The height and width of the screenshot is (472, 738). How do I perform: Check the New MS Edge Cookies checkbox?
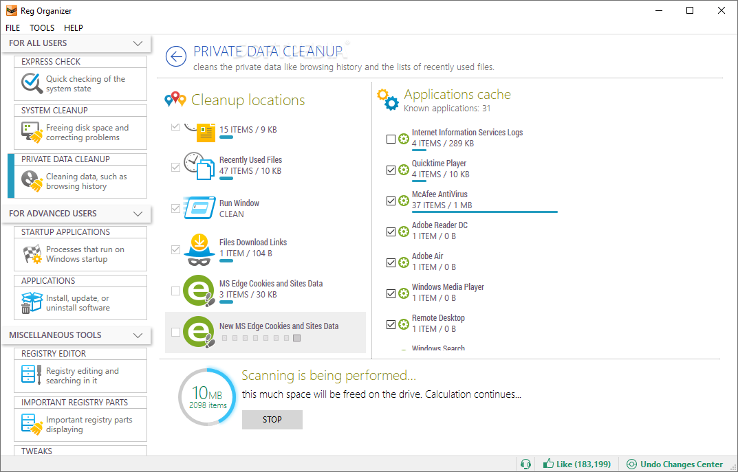pyautogui.click(x=175, y=333)
